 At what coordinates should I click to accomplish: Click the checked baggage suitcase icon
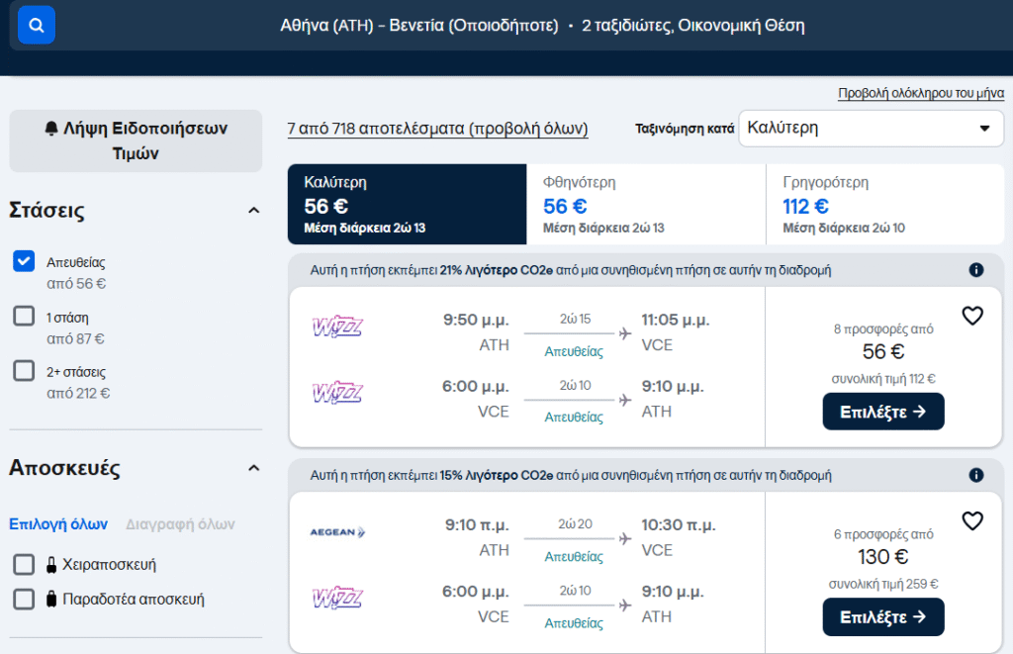51,599
